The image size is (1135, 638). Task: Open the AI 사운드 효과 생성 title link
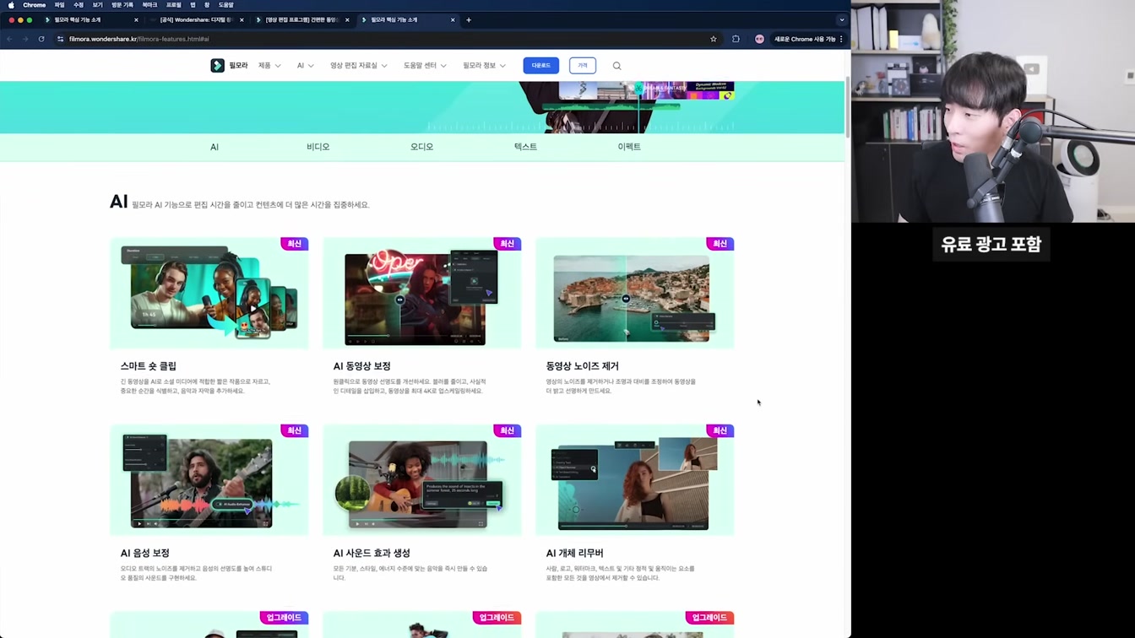pos(372,554)
